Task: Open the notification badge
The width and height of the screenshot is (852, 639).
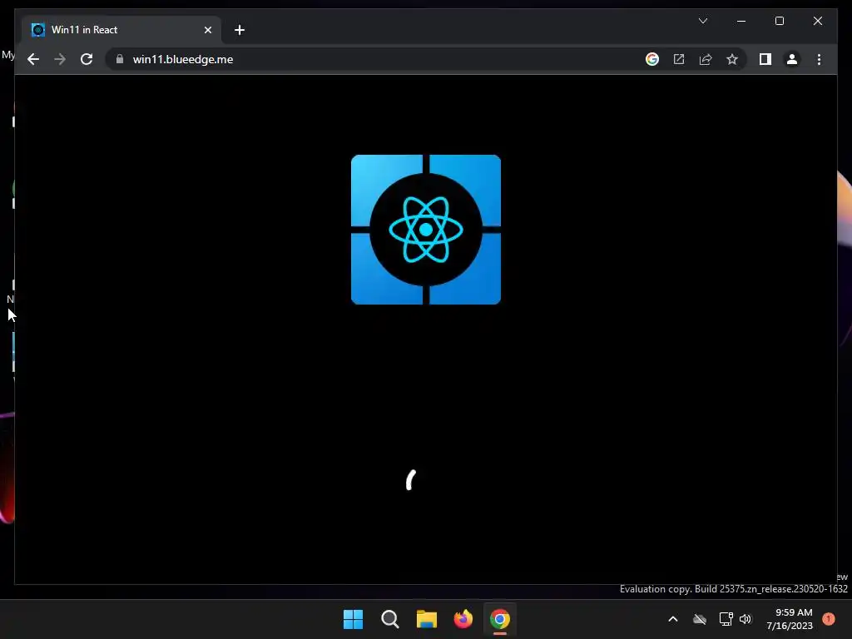Action: [x=829, y=619]
